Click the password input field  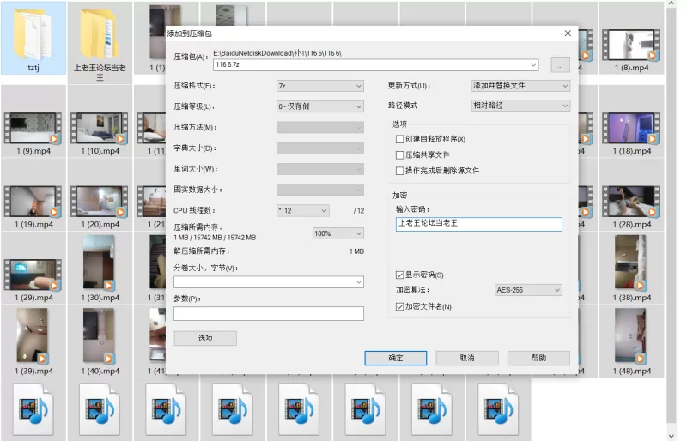[478, 224]
